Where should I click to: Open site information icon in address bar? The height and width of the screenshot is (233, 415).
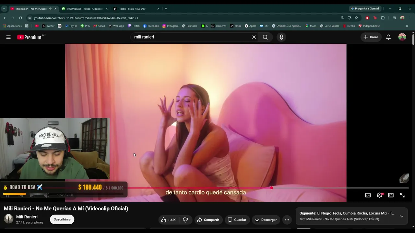(30, 18)
